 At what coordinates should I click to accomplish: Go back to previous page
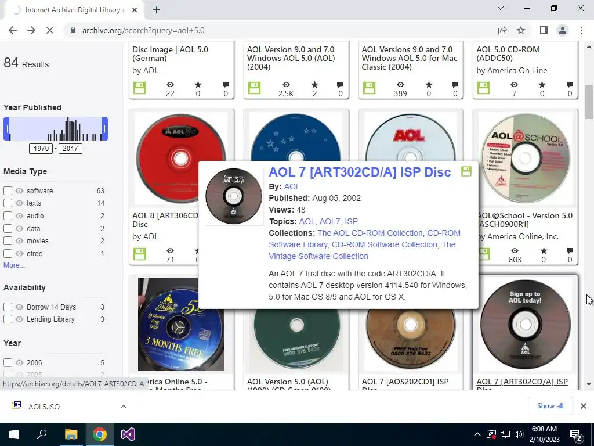pyautogui.click(x=13, y=30)
